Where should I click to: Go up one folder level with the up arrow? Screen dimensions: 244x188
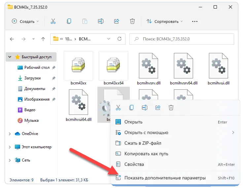pyautogui.click(x=43, y=39)
